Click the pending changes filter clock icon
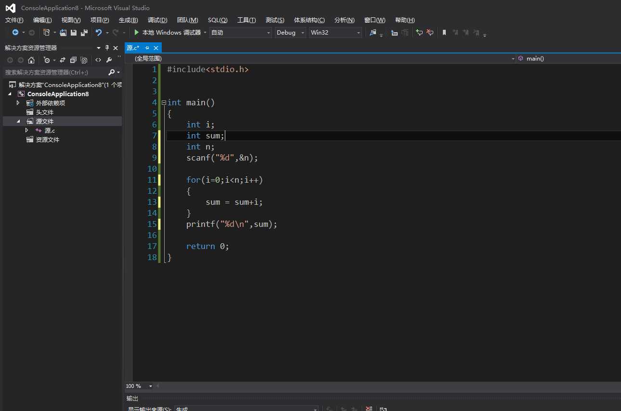This screenshot has width=621, height=411. click(46, 60)
